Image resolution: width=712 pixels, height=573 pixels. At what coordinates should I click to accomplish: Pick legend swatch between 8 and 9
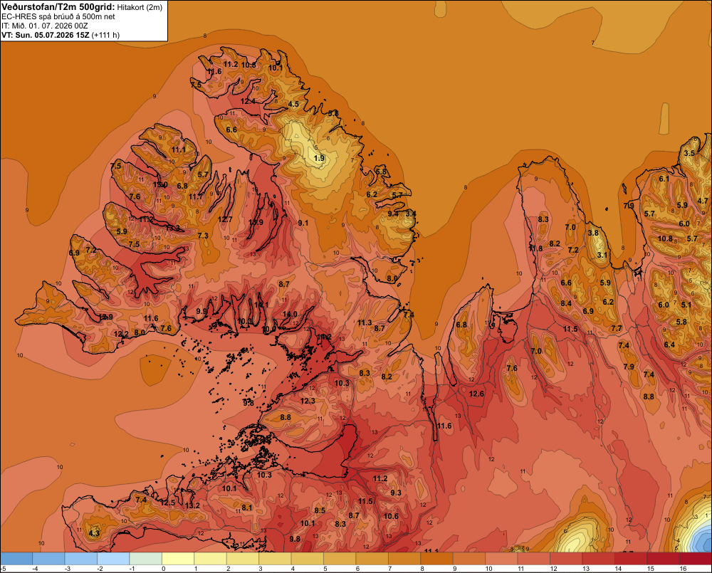(437, 558)
